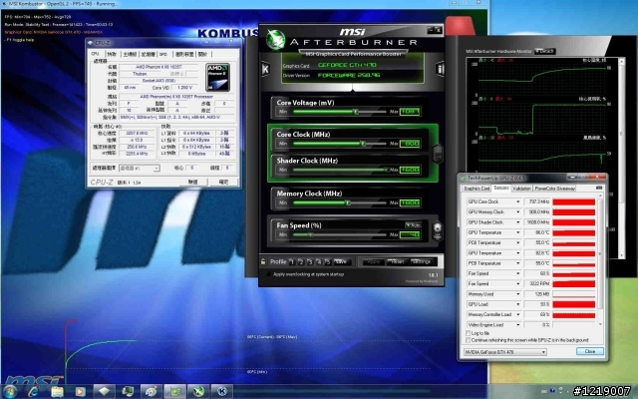Click the GeForce GTX 470 graphics card name
The width and height of the screenshot is (638, 399).
(x=347, y=65)
